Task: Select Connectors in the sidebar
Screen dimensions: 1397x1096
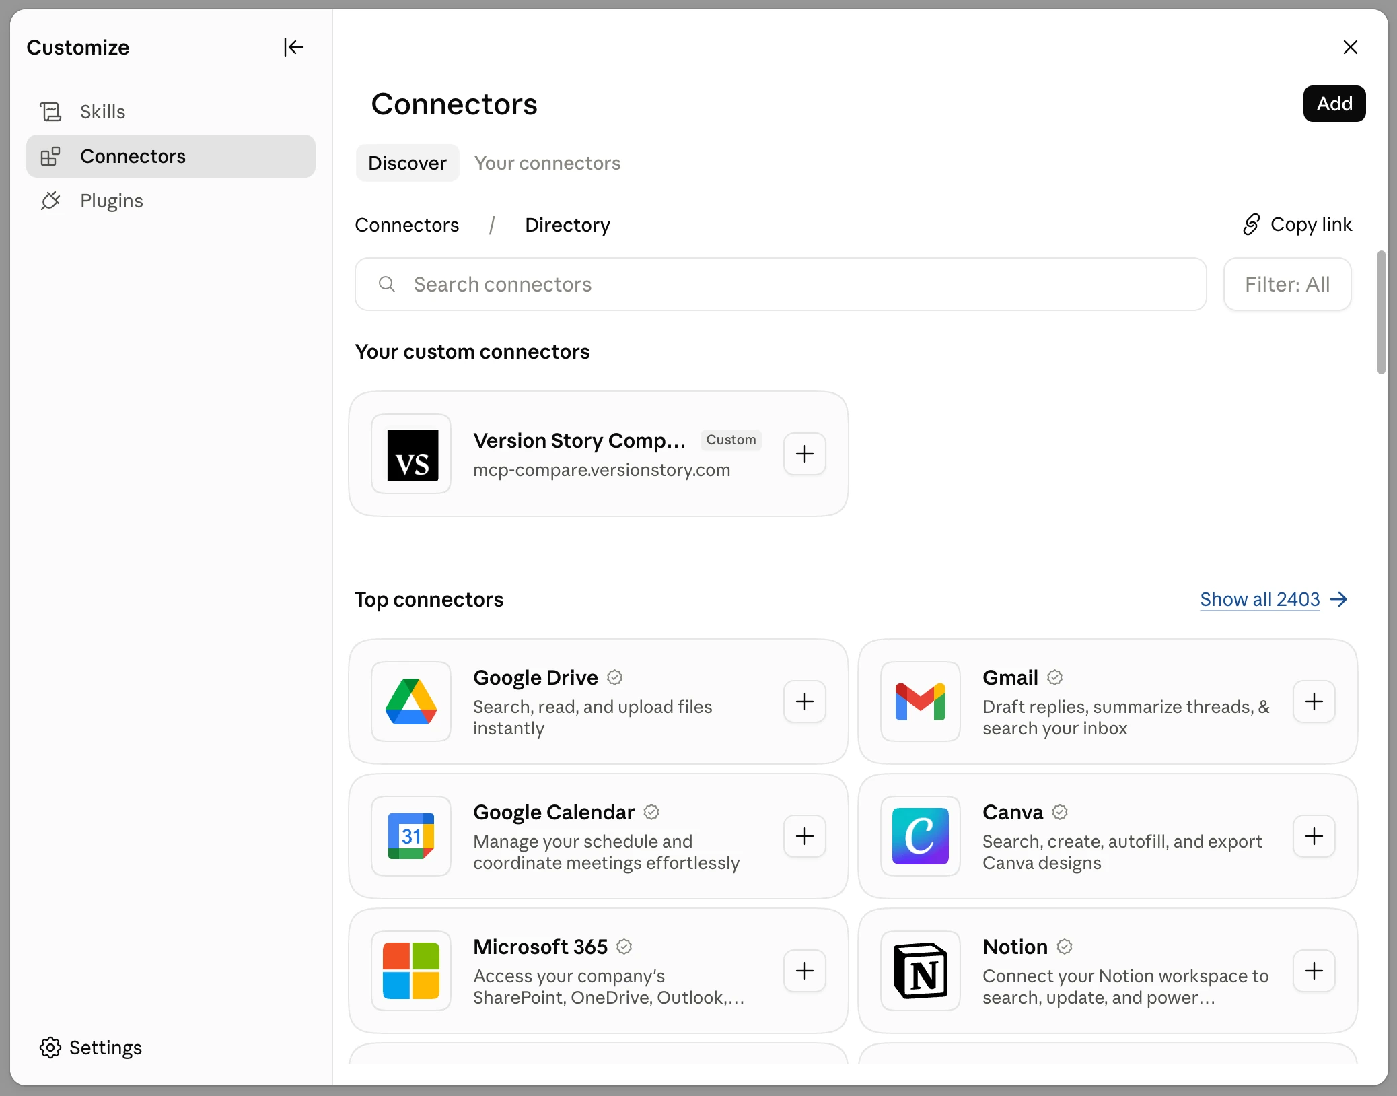Action: click(x=171, y=156)
